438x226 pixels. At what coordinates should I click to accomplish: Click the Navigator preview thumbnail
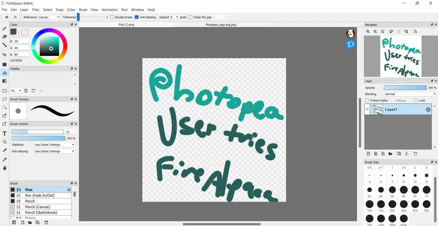point(401,56)
